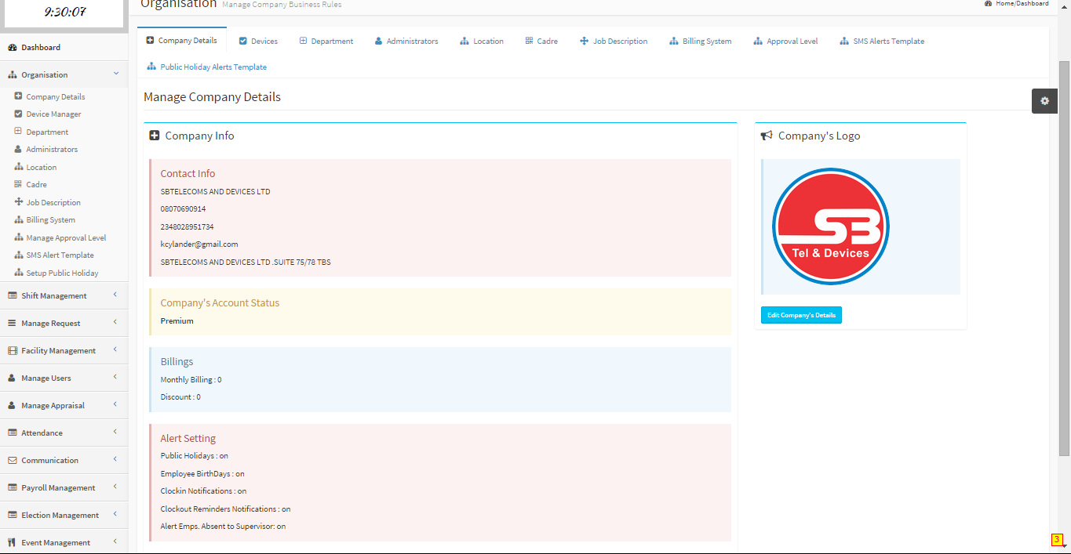The image size is (1071, 554).
Task: Switch to the Billing System tab
Action: (x=700, y=41)
